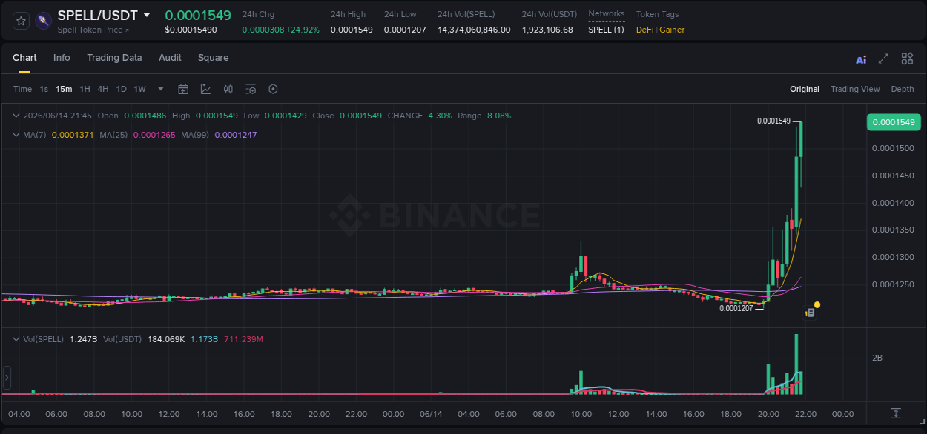
Task: Open the Networks SPELL (1) info
Action: [x=606, y=30]
